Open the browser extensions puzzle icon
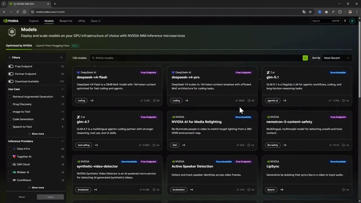 tap(340, 12)
